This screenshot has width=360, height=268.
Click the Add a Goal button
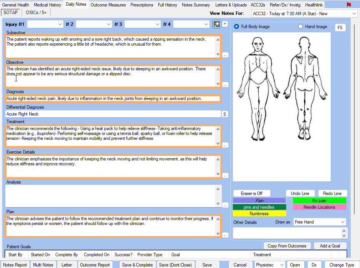[x=330, y=246]
